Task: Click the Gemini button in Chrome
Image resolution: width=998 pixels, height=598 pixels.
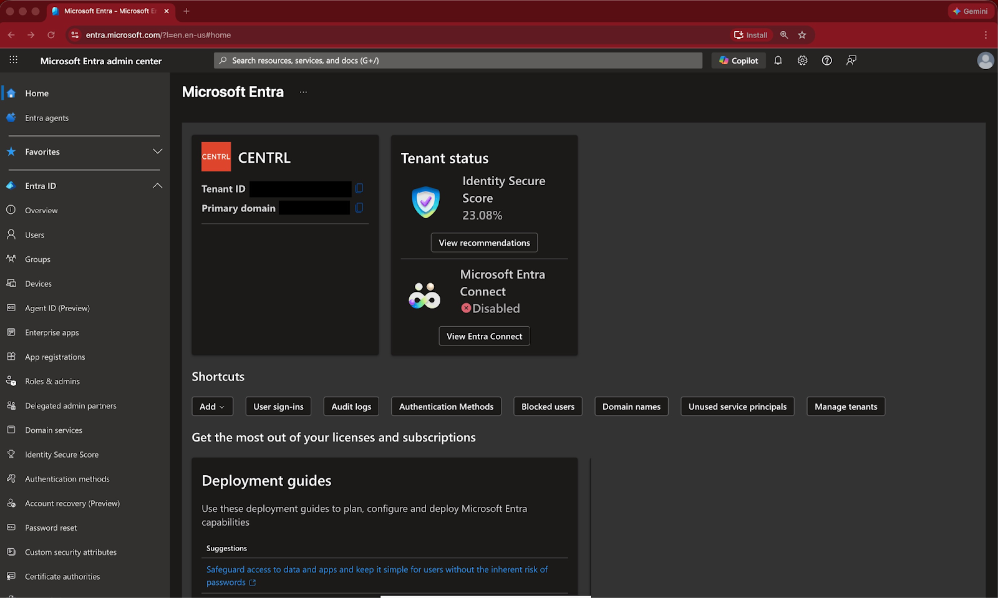Action: click(x=971, y=11)
